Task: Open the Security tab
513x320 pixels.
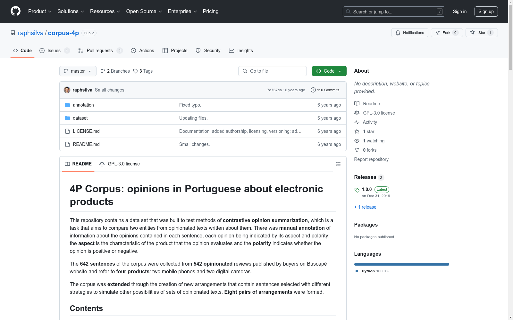Action: [x=208, y=51]
